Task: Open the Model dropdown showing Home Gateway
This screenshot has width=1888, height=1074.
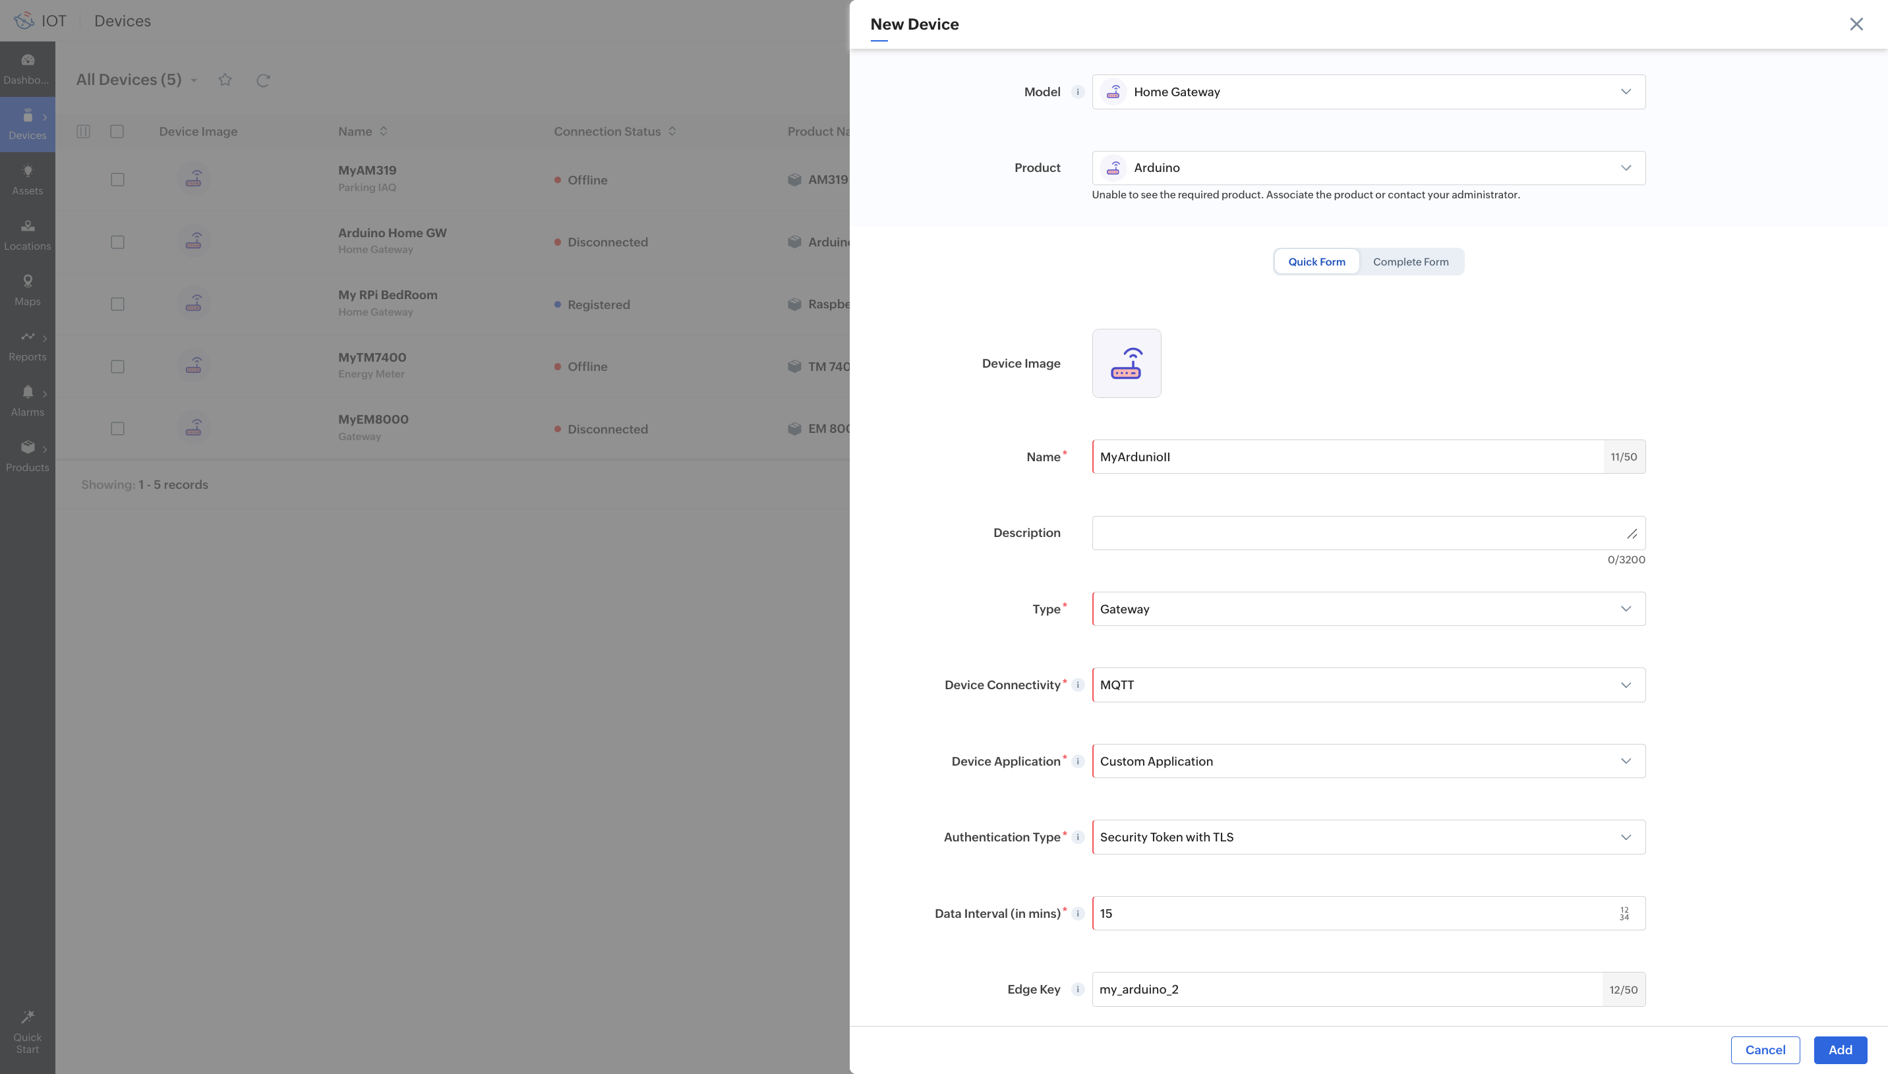Action: [1368, 92]
